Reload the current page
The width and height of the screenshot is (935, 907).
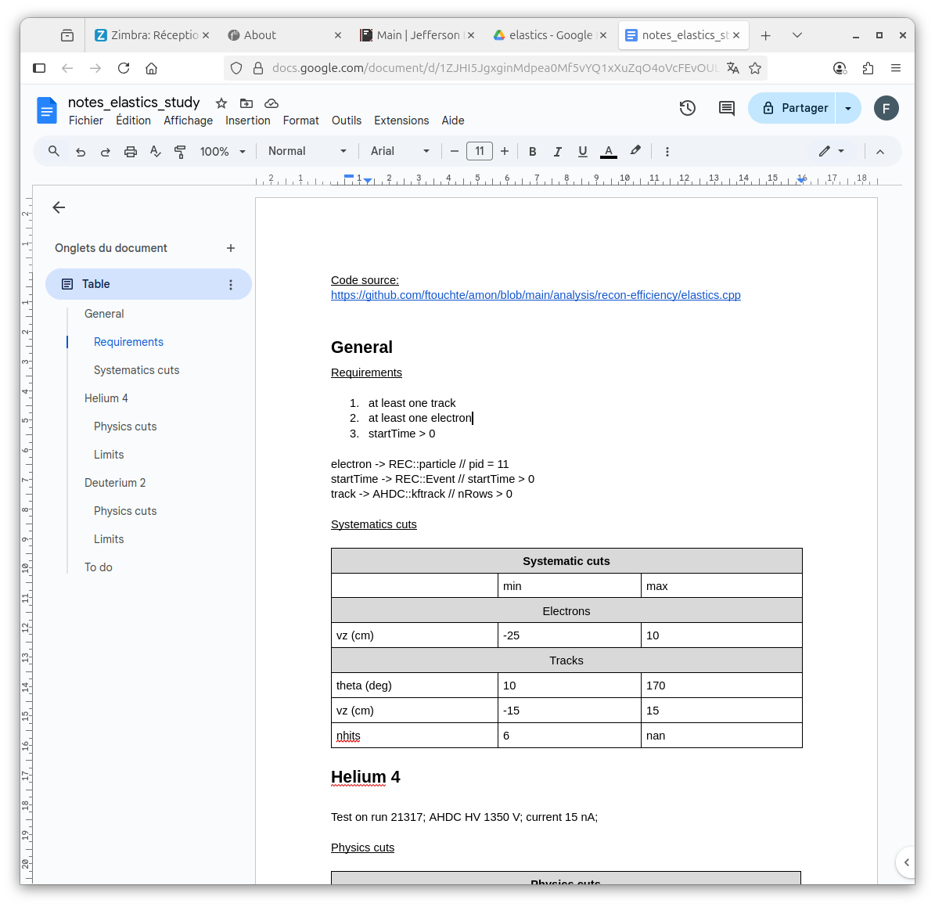pyautogui.click(x=124, y=69)
